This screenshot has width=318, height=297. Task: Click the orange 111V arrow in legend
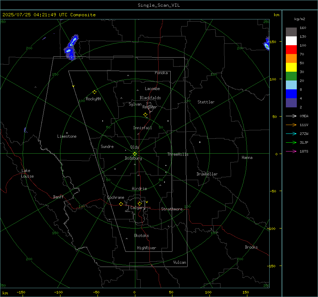coord(291,125)
